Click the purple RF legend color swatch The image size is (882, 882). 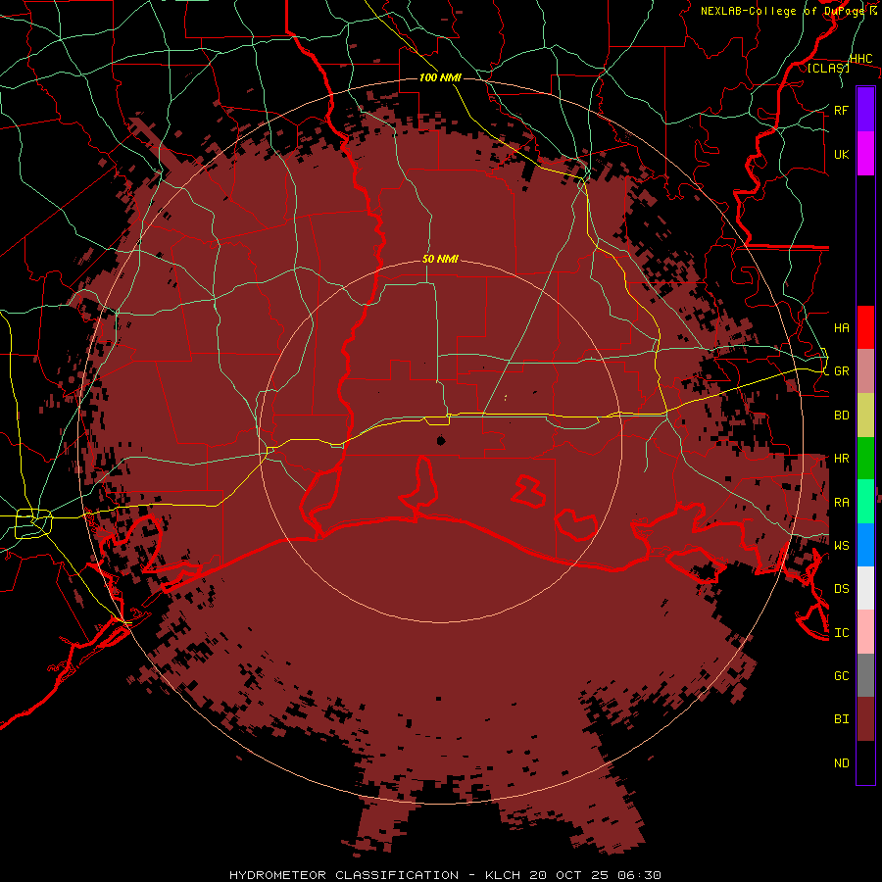pos(865,109)
